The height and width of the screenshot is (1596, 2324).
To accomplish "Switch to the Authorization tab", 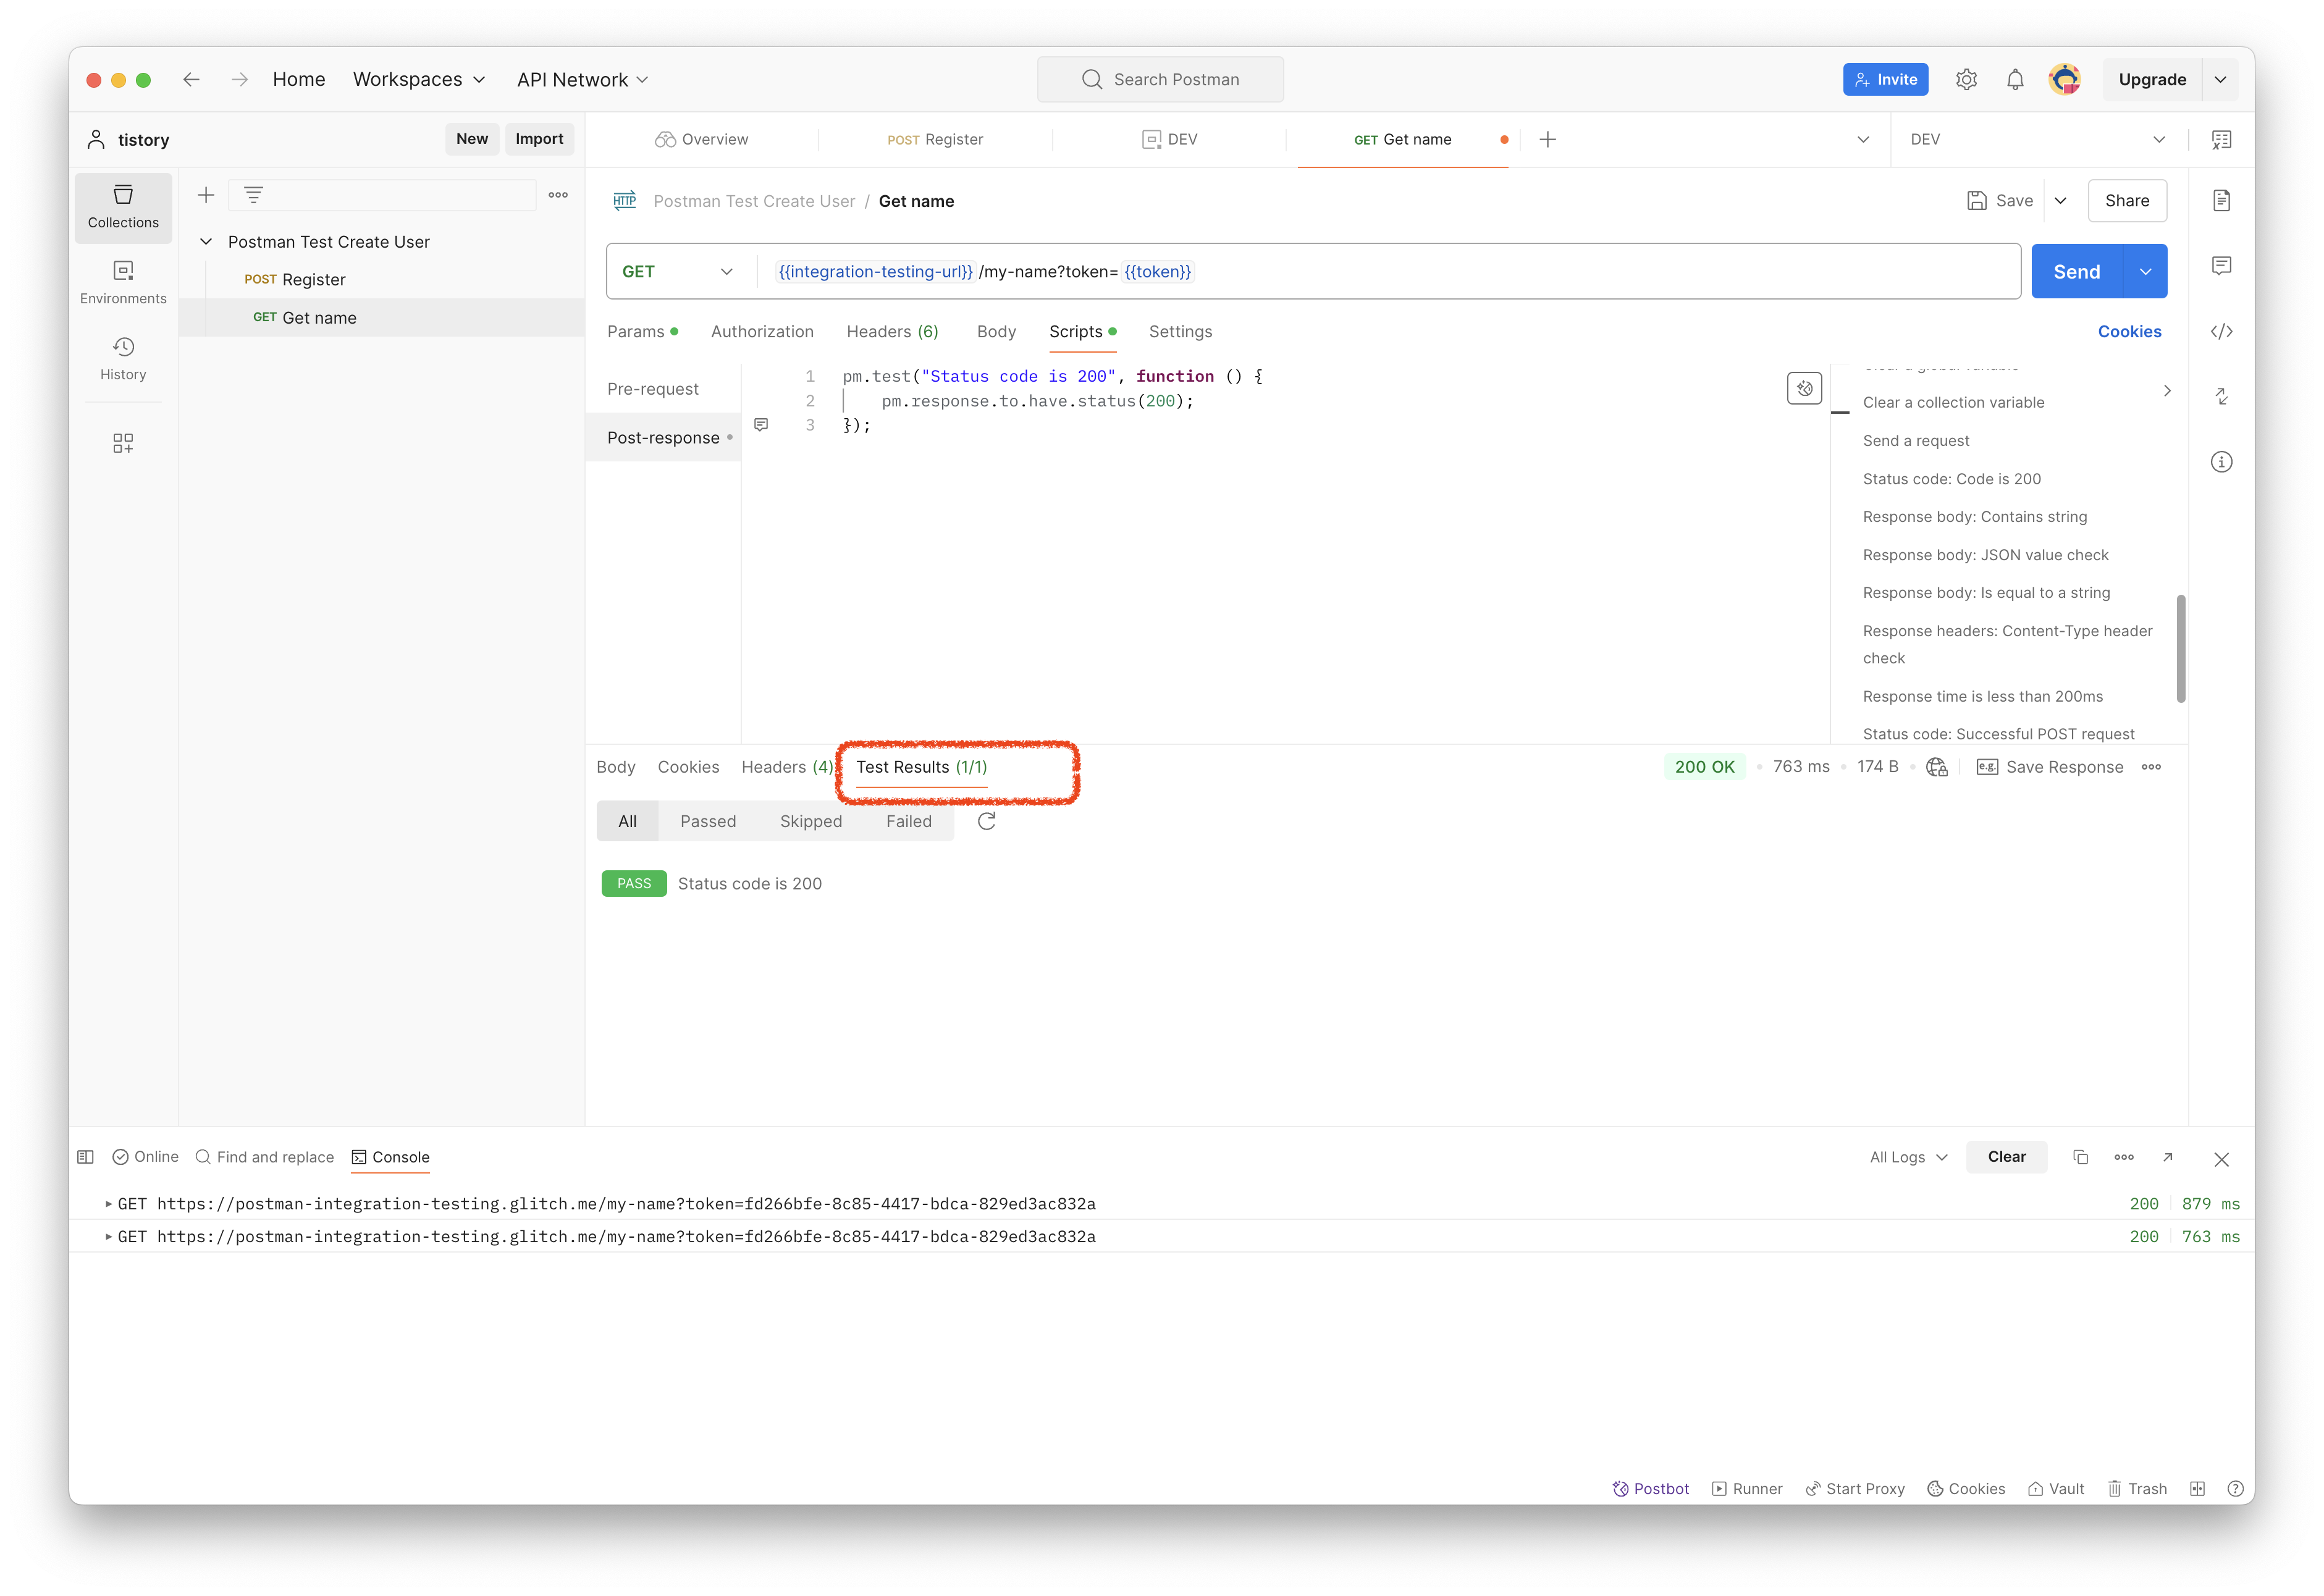I will [x=761, y=332].
